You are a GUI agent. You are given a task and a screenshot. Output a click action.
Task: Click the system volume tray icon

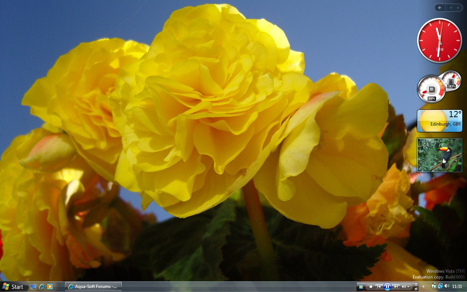(447, 286)
